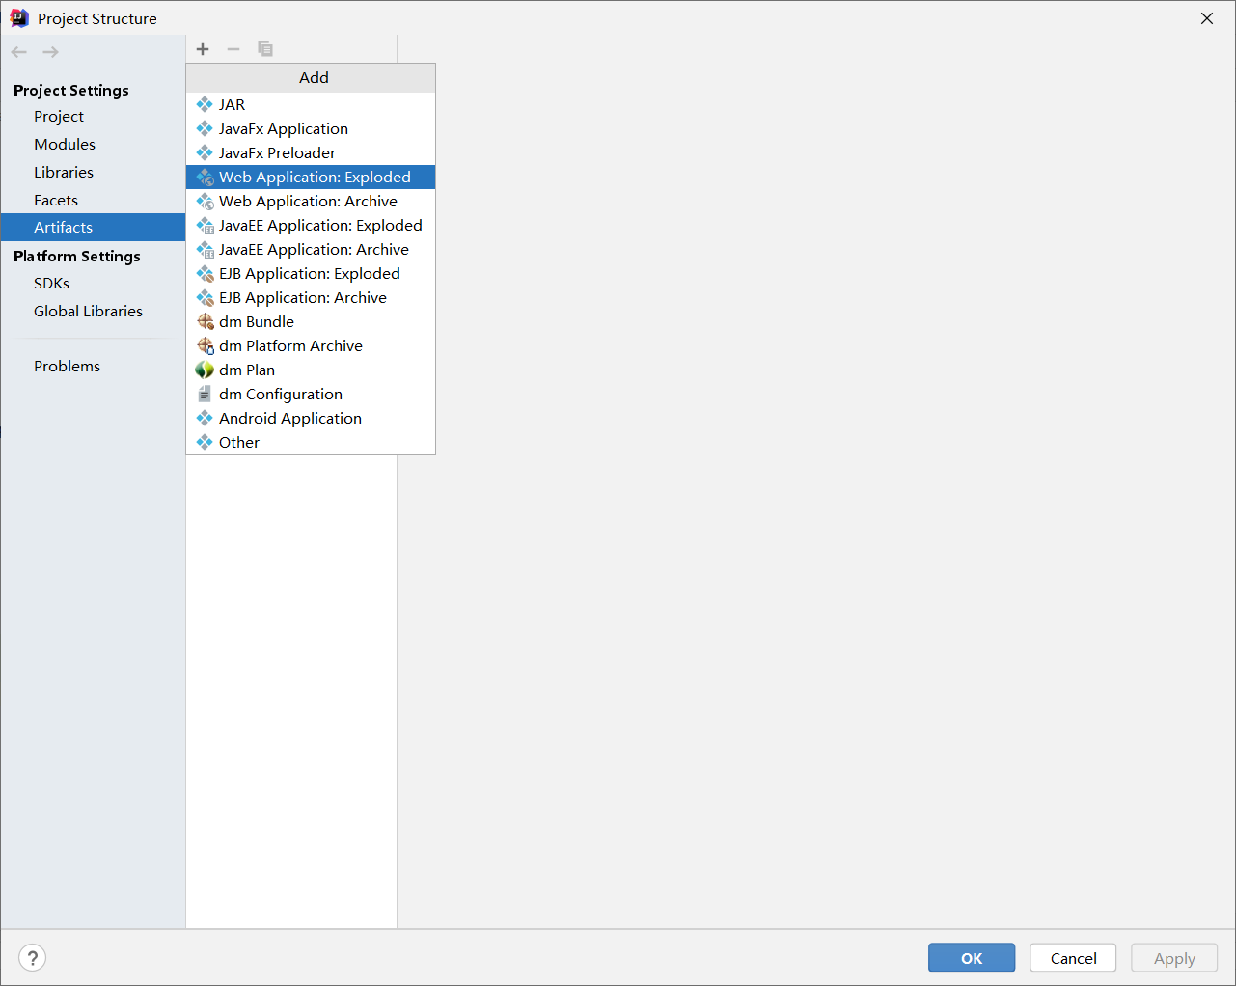Pick JavaFx Preloader in Add list
1236x986 pixels.
(311, 152)
